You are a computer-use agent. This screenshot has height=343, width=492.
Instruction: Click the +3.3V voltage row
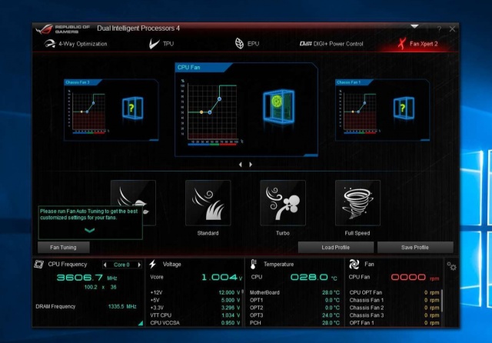pyautogui.click(x=195, y=308)
